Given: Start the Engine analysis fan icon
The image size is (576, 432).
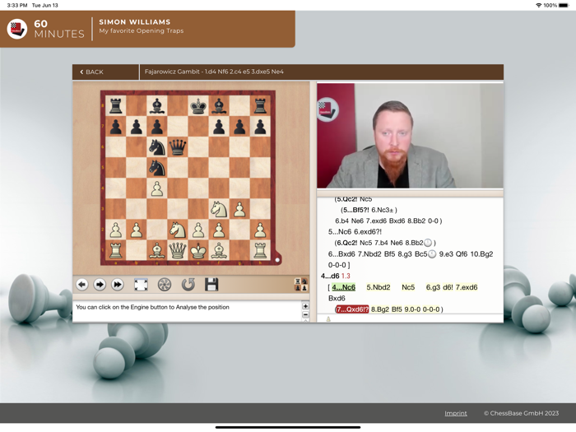Looking at the screenshot, I should tap(165, 285).
